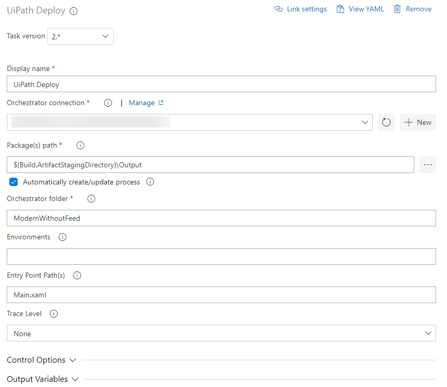Open Link settings
Image resolution: width=447 pixels, height=387 pixels.
coord(300,9)
